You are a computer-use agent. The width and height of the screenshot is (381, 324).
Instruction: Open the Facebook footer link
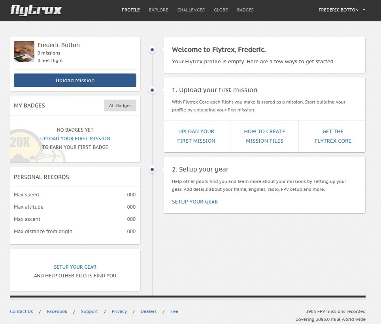pyautogui.click(x=57, y=311)
